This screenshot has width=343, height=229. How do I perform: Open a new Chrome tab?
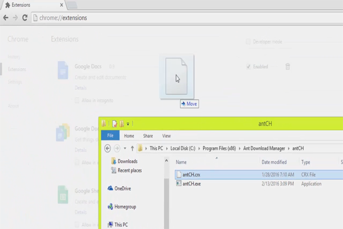[72, 5]
